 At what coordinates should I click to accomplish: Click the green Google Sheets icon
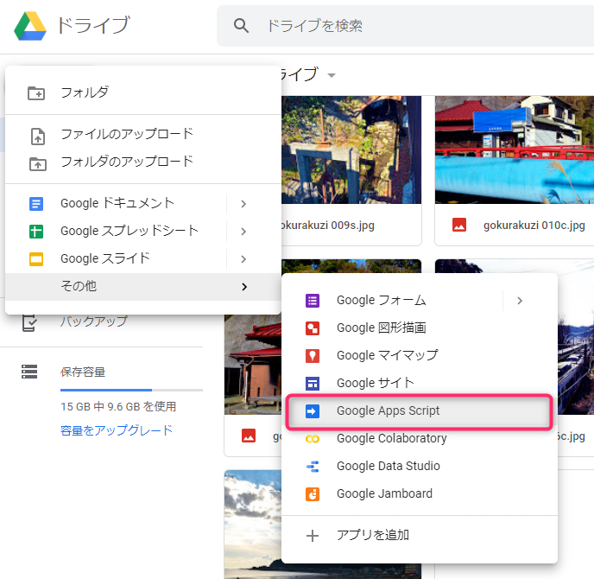pos(36,232)
